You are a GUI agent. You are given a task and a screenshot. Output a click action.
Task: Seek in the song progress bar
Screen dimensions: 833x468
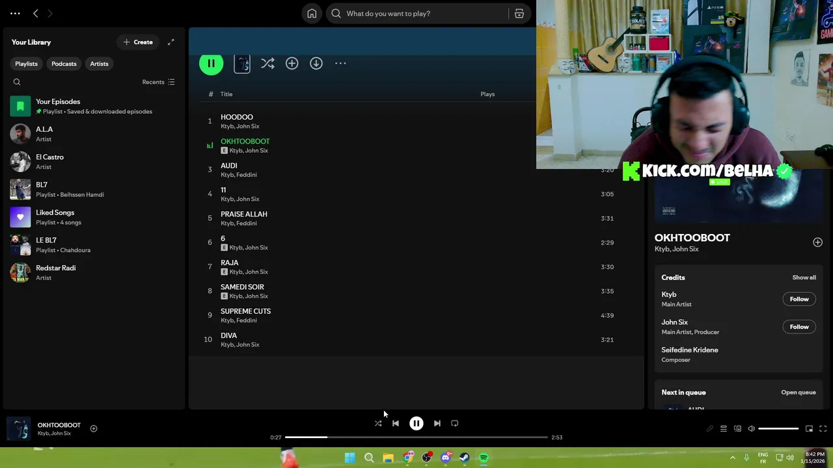(x=416, y=437)
